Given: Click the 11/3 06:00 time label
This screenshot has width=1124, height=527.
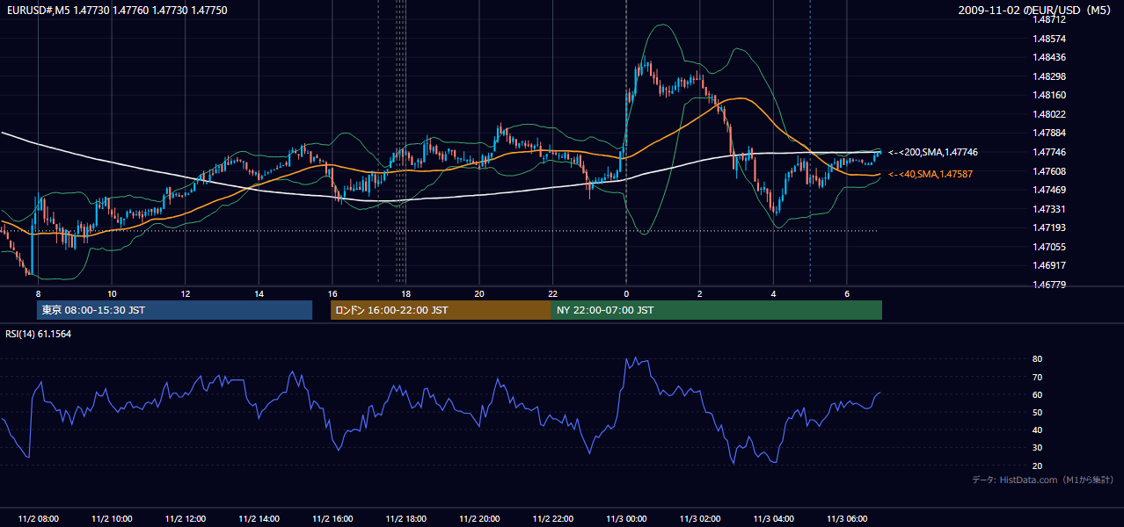Looking at the screenshot, I should click(846, 518).
